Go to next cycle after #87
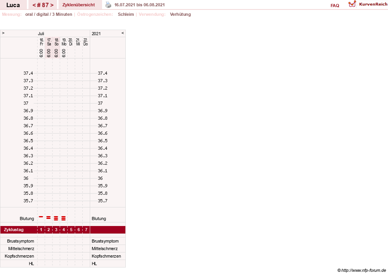388x275 pixels. [52, 5]
